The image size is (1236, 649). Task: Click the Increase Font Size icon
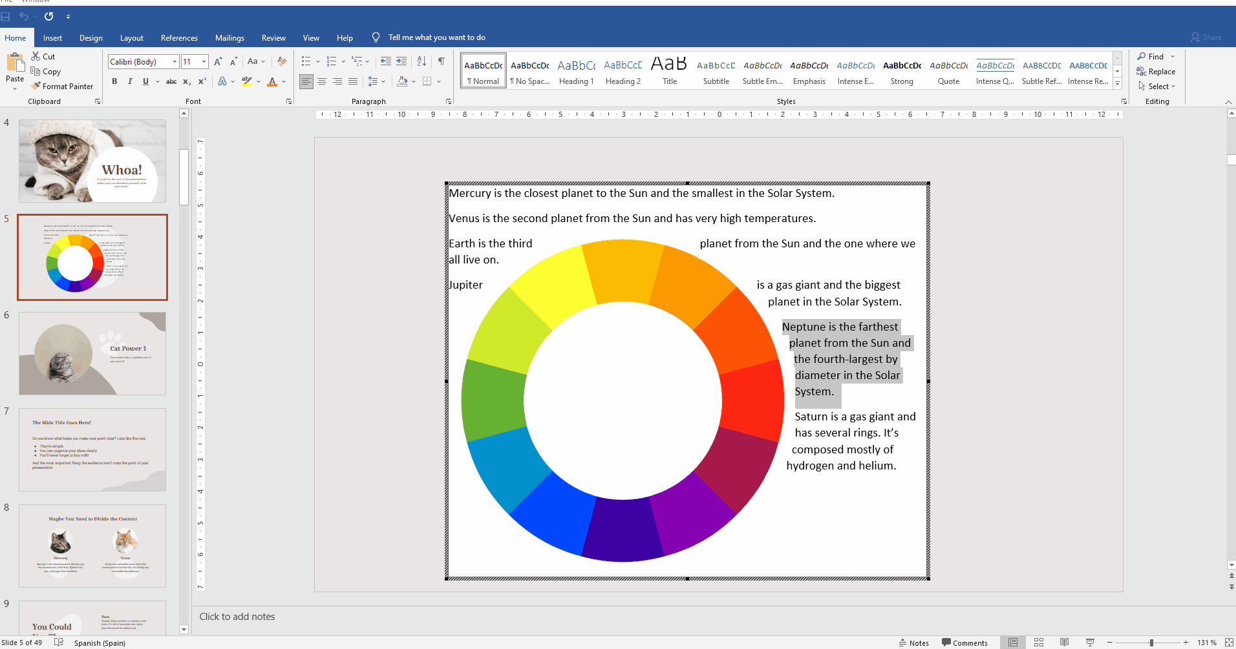[218, 61]
